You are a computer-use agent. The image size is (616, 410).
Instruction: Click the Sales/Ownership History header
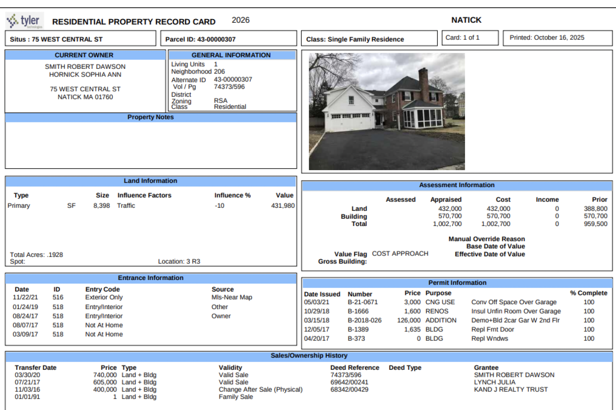pos(309,356)
